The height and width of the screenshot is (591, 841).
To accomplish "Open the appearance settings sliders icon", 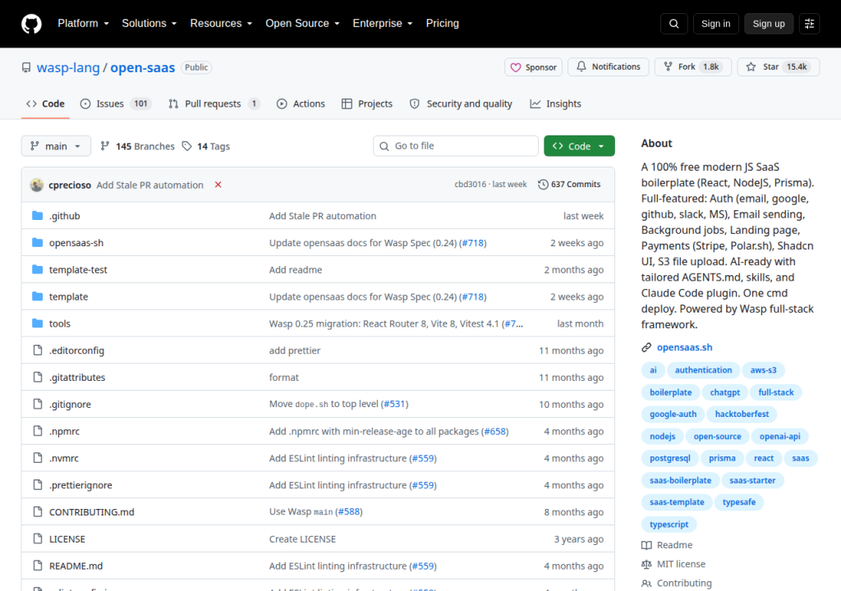I will (809, 24).
